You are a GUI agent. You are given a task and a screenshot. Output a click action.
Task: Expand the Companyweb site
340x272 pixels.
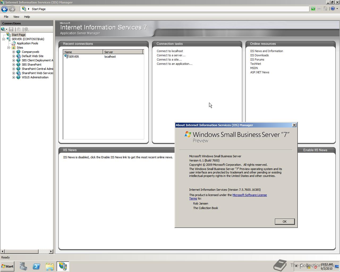click(14, 52)
